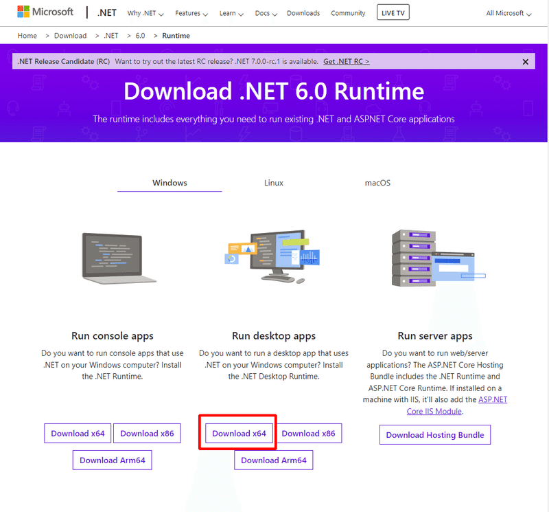Download Arm64 for console apps
The height and width of the screenshot is (512, 549).
[113, 460]
